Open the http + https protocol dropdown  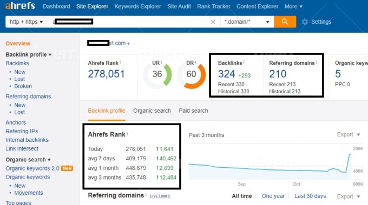[x=27, y=22]
